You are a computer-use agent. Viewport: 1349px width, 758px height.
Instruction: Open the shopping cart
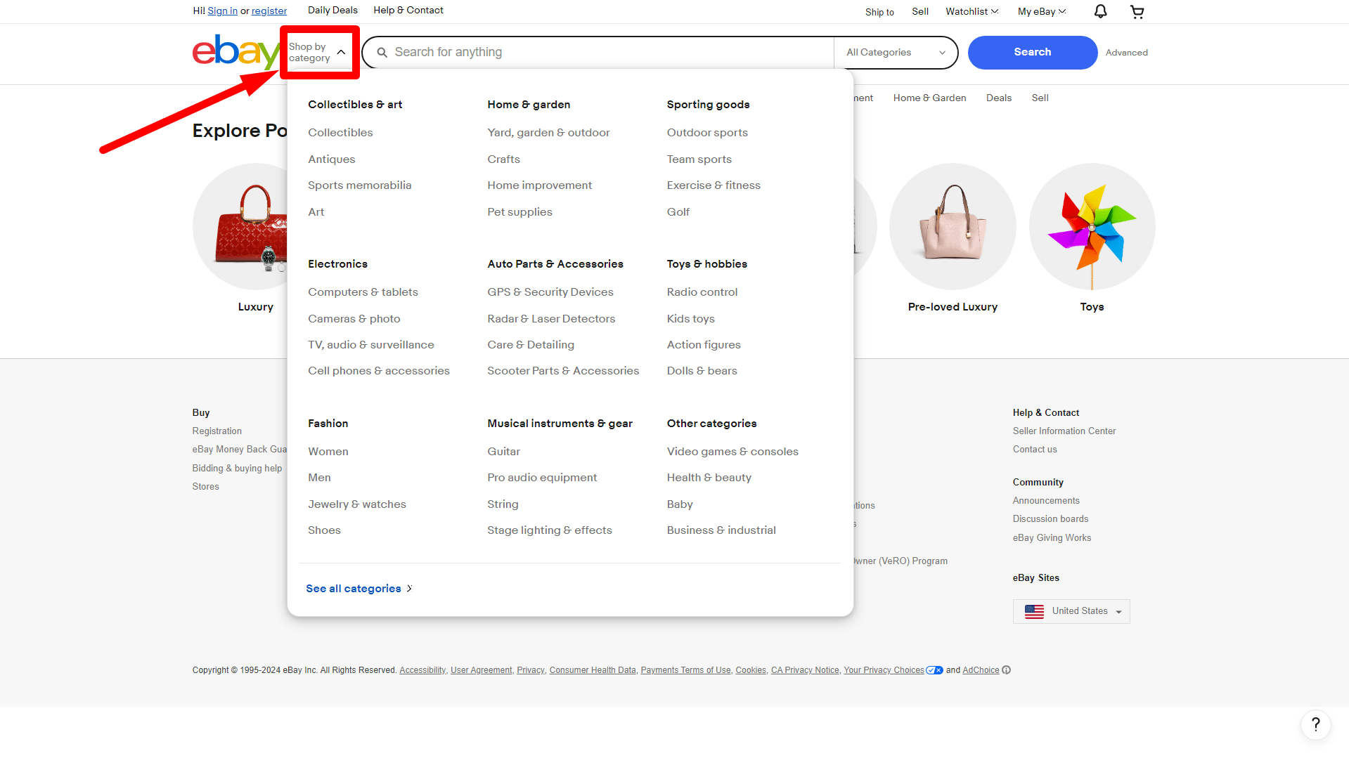coord(1137,11)
